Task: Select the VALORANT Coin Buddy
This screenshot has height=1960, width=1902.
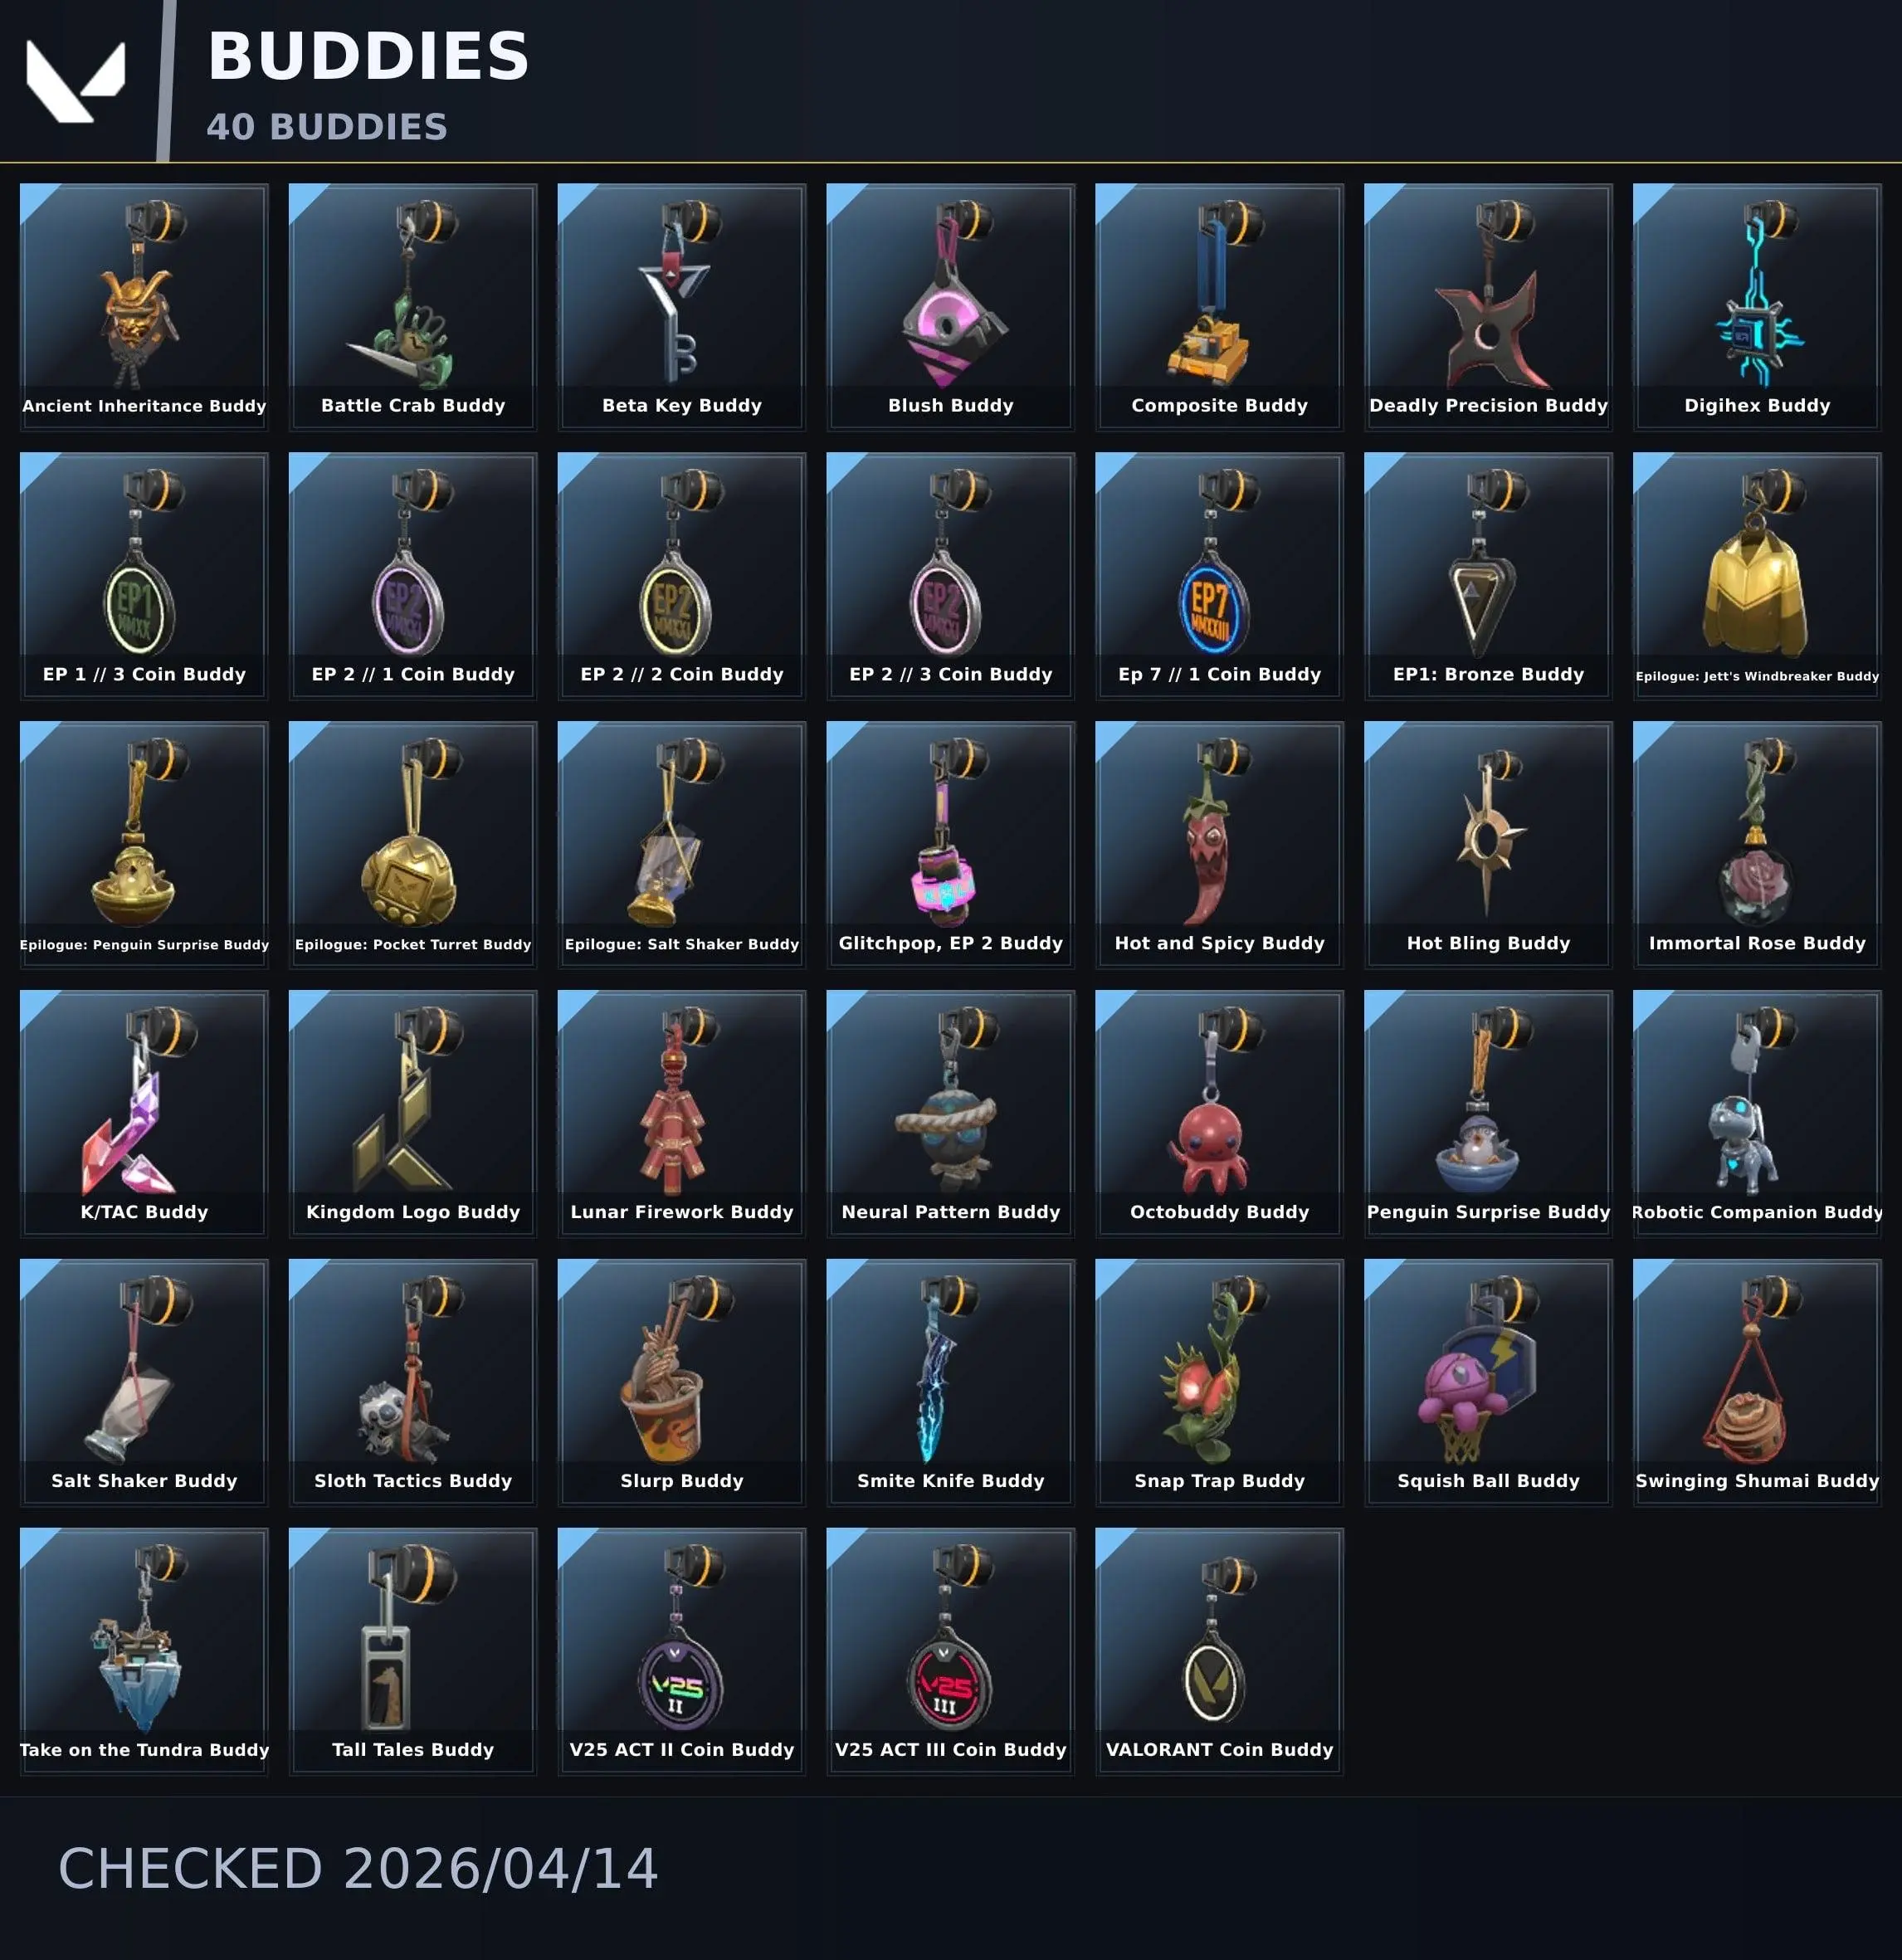Action: [1220, 1652]
